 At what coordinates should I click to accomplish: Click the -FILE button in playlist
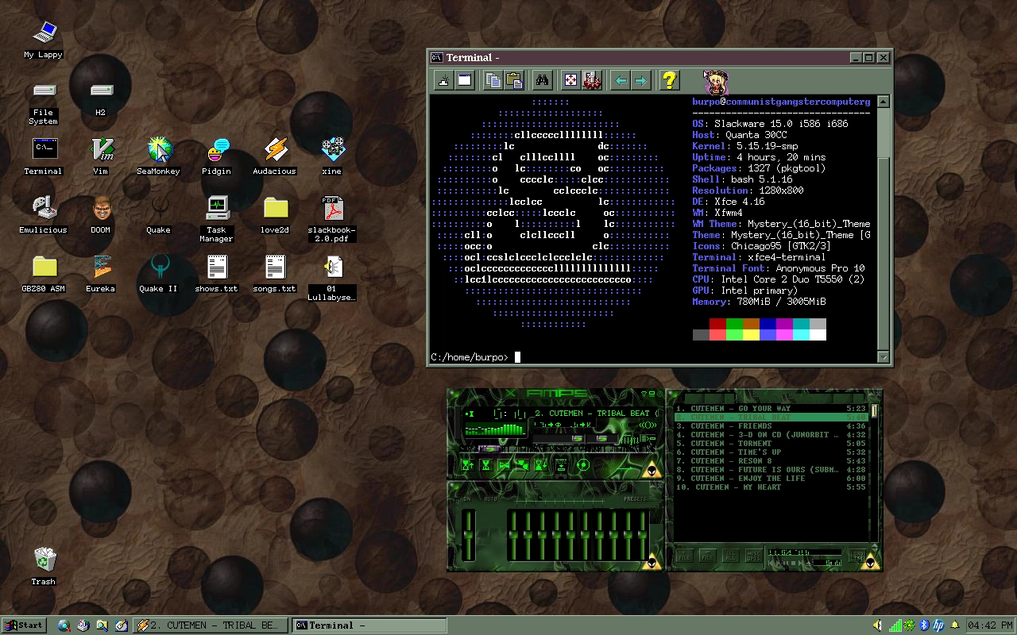[707, 556]
